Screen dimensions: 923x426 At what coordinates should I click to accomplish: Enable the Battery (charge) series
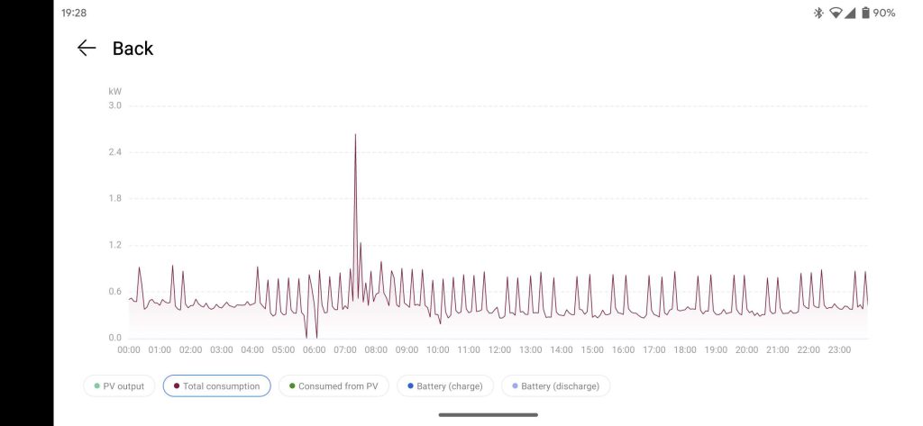tap(445, 386)
